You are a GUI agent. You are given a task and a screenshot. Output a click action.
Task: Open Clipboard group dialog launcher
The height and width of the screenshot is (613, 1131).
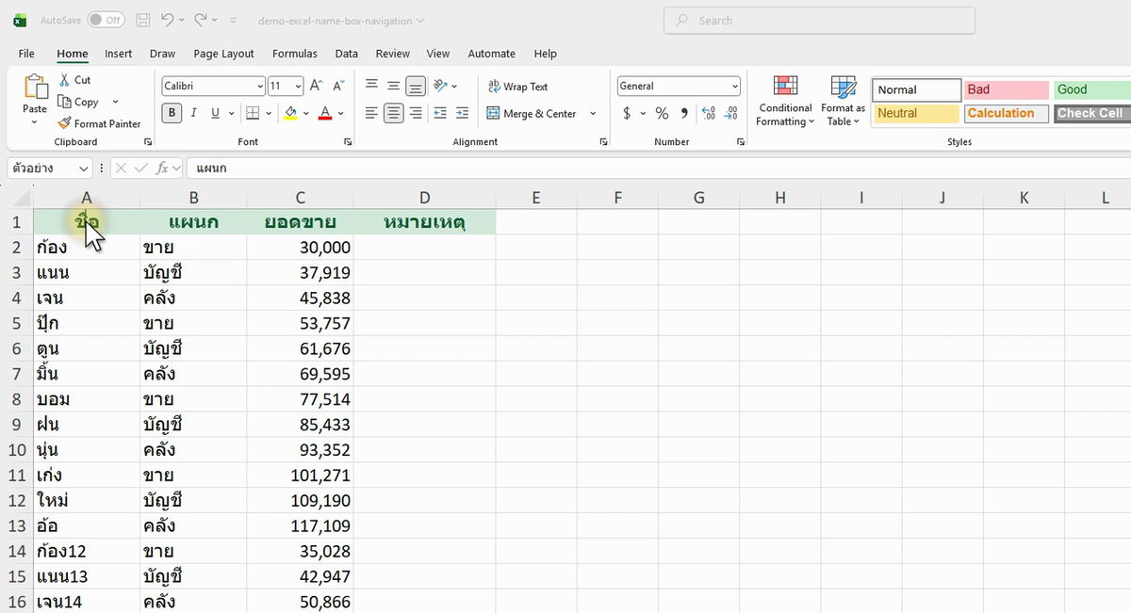(x=147, y=142)
